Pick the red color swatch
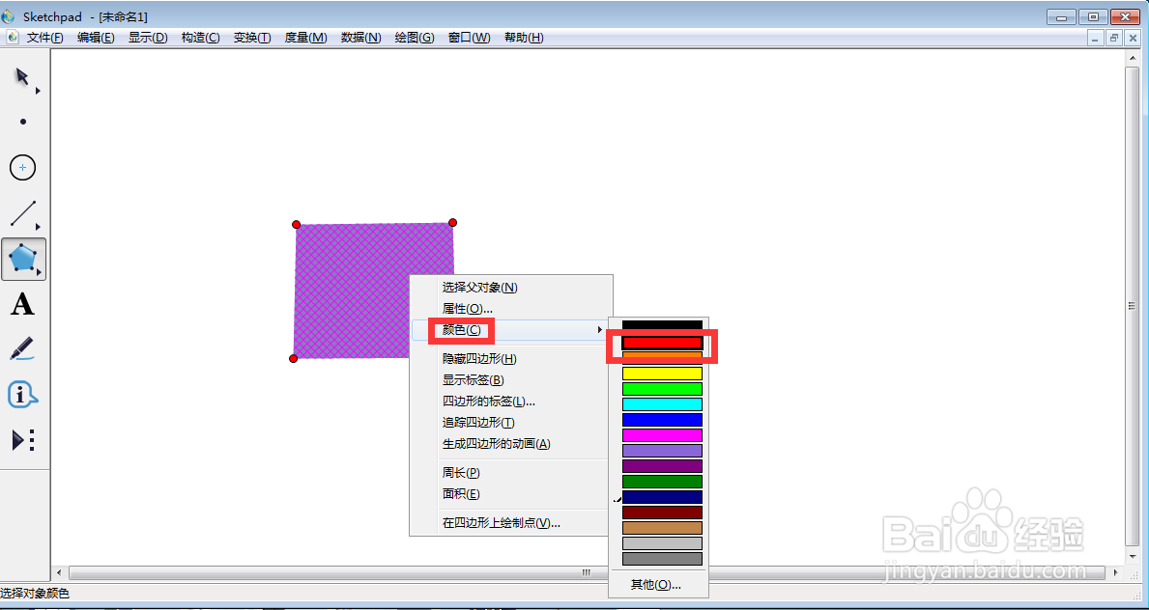 tap(662, 342)
